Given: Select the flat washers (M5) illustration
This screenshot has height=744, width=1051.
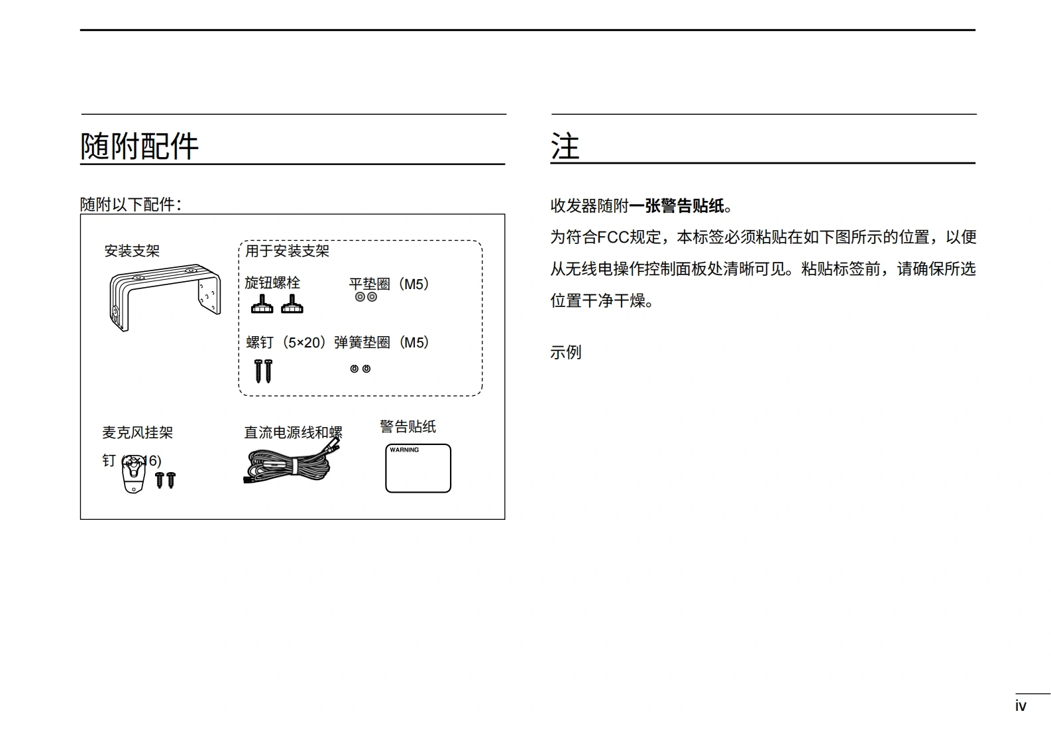Looking at the screenshot, I should pyautogui.click(x=366, y=297).
